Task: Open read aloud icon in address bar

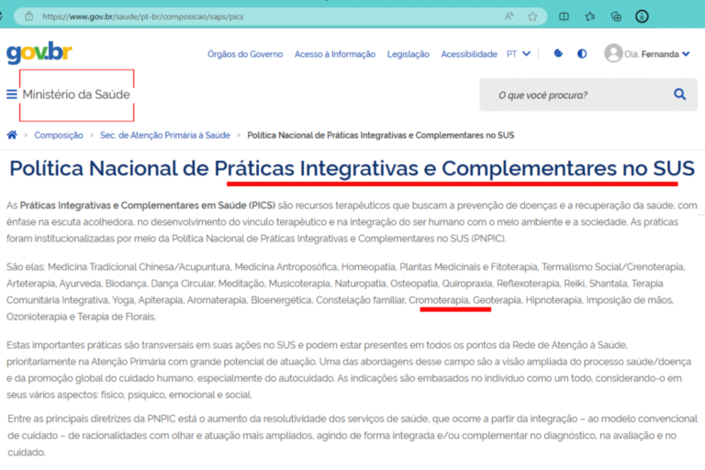Action: click(x=509, y=17)
